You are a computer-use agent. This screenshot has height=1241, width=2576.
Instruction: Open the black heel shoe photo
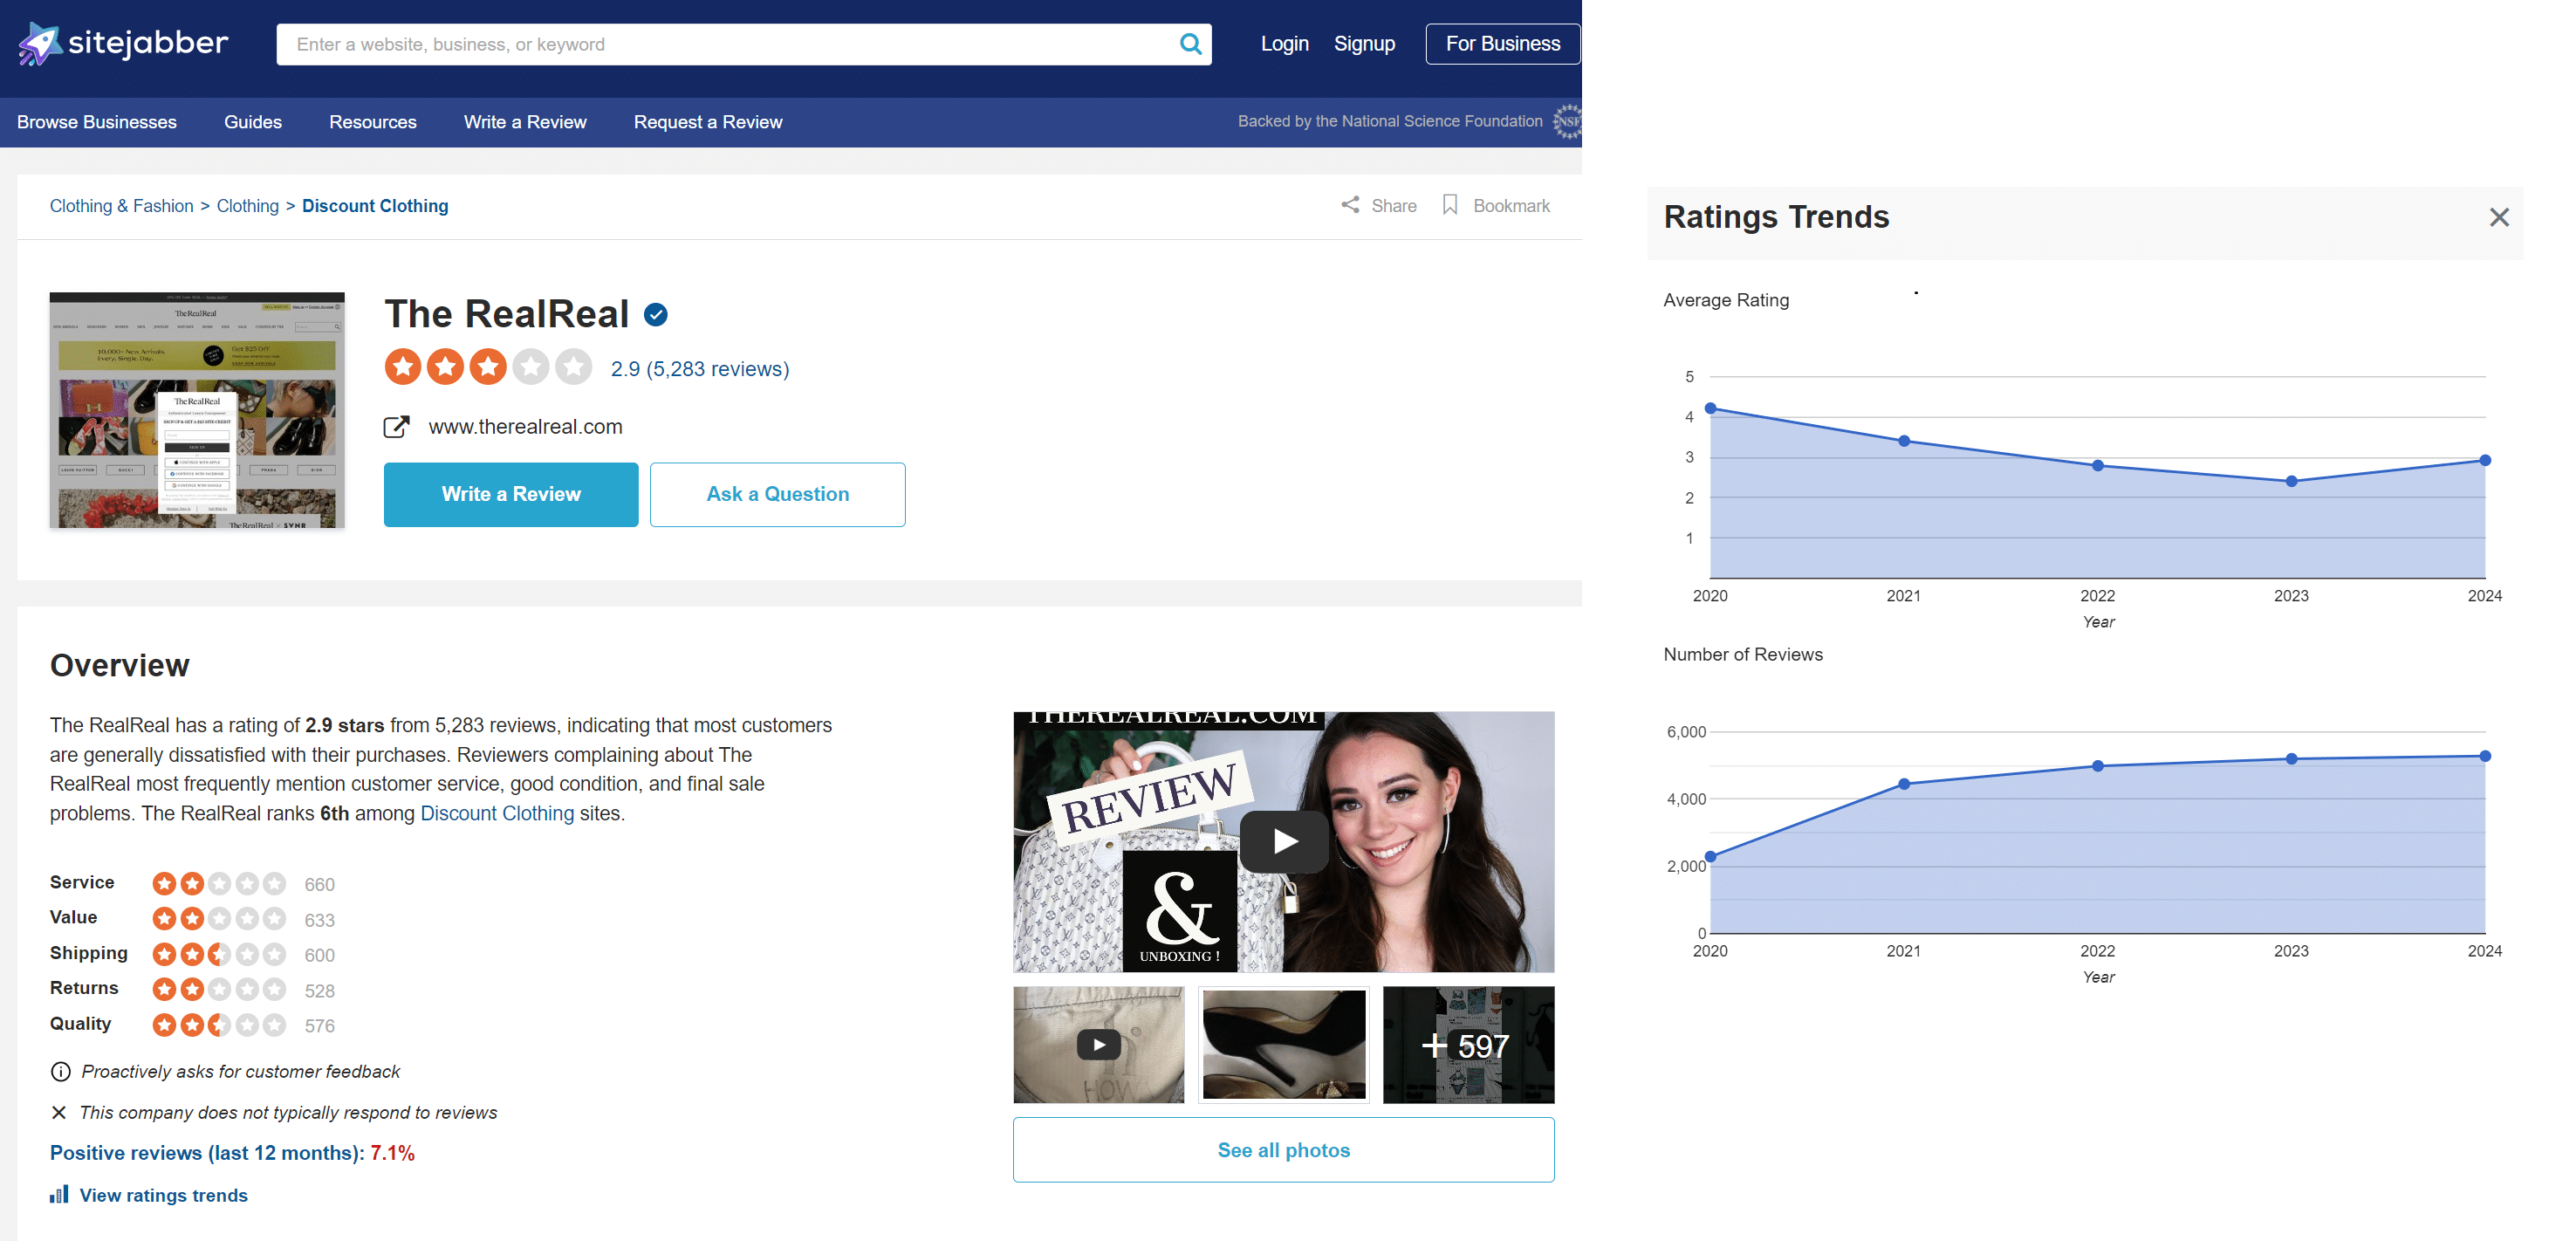click(1284, 1045)
